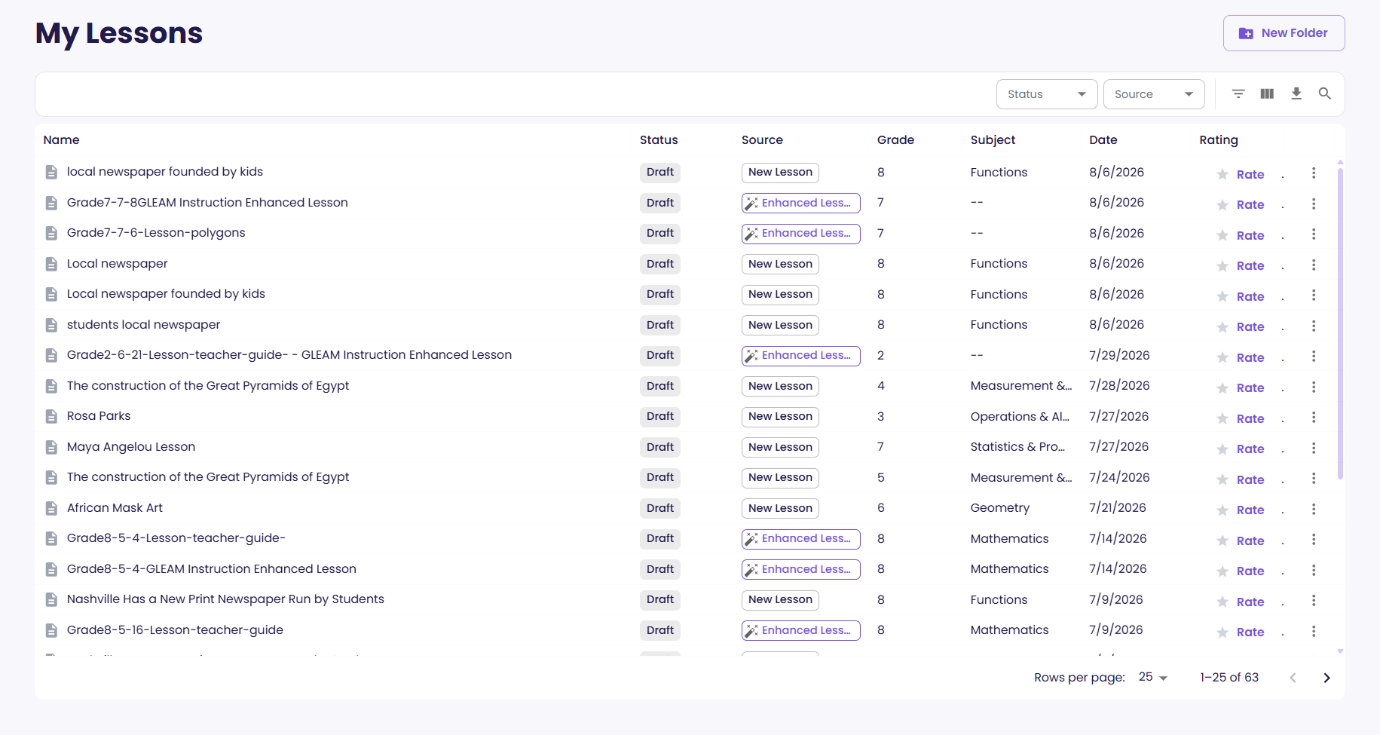The width and height of the screenshot is (1380, 735).
Task: Open more options for Rosa Parks row
Action: (x=1314, y=417)
